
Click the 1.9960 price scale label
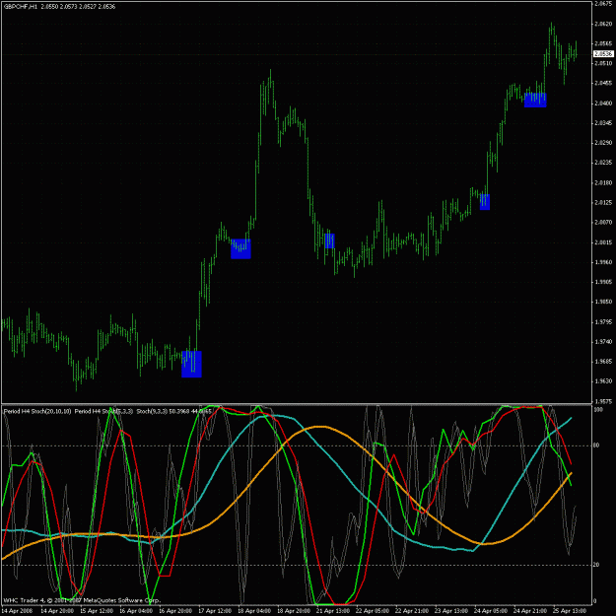(x=603, y=262)
